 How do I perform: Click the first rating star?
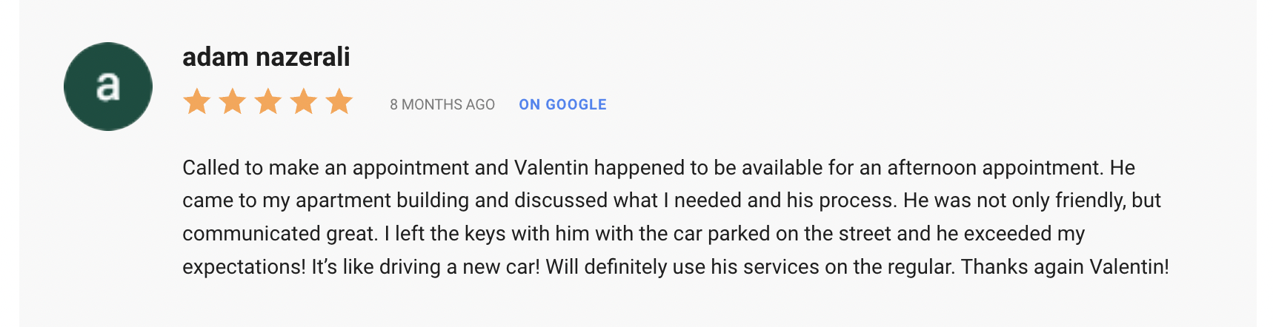(197, 101)
